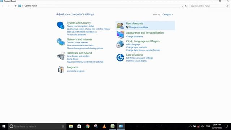Screen dimensions: 231x130
Task: Click Change account type
Action: [139, 27]
